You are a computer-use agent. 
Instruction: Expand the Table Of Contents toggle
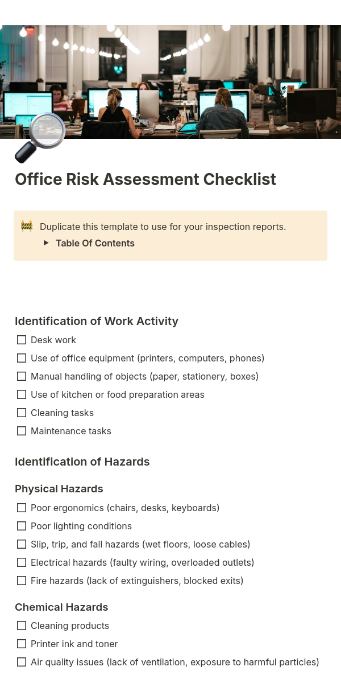(47, 243)
